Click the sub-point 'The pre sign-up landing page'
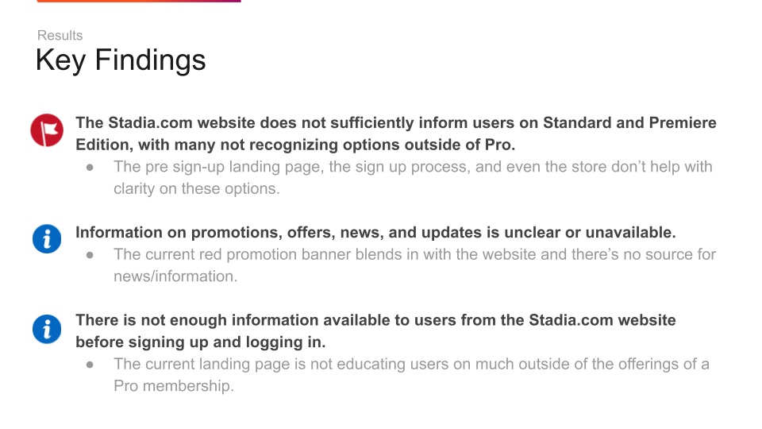 [x=413, y=166]
